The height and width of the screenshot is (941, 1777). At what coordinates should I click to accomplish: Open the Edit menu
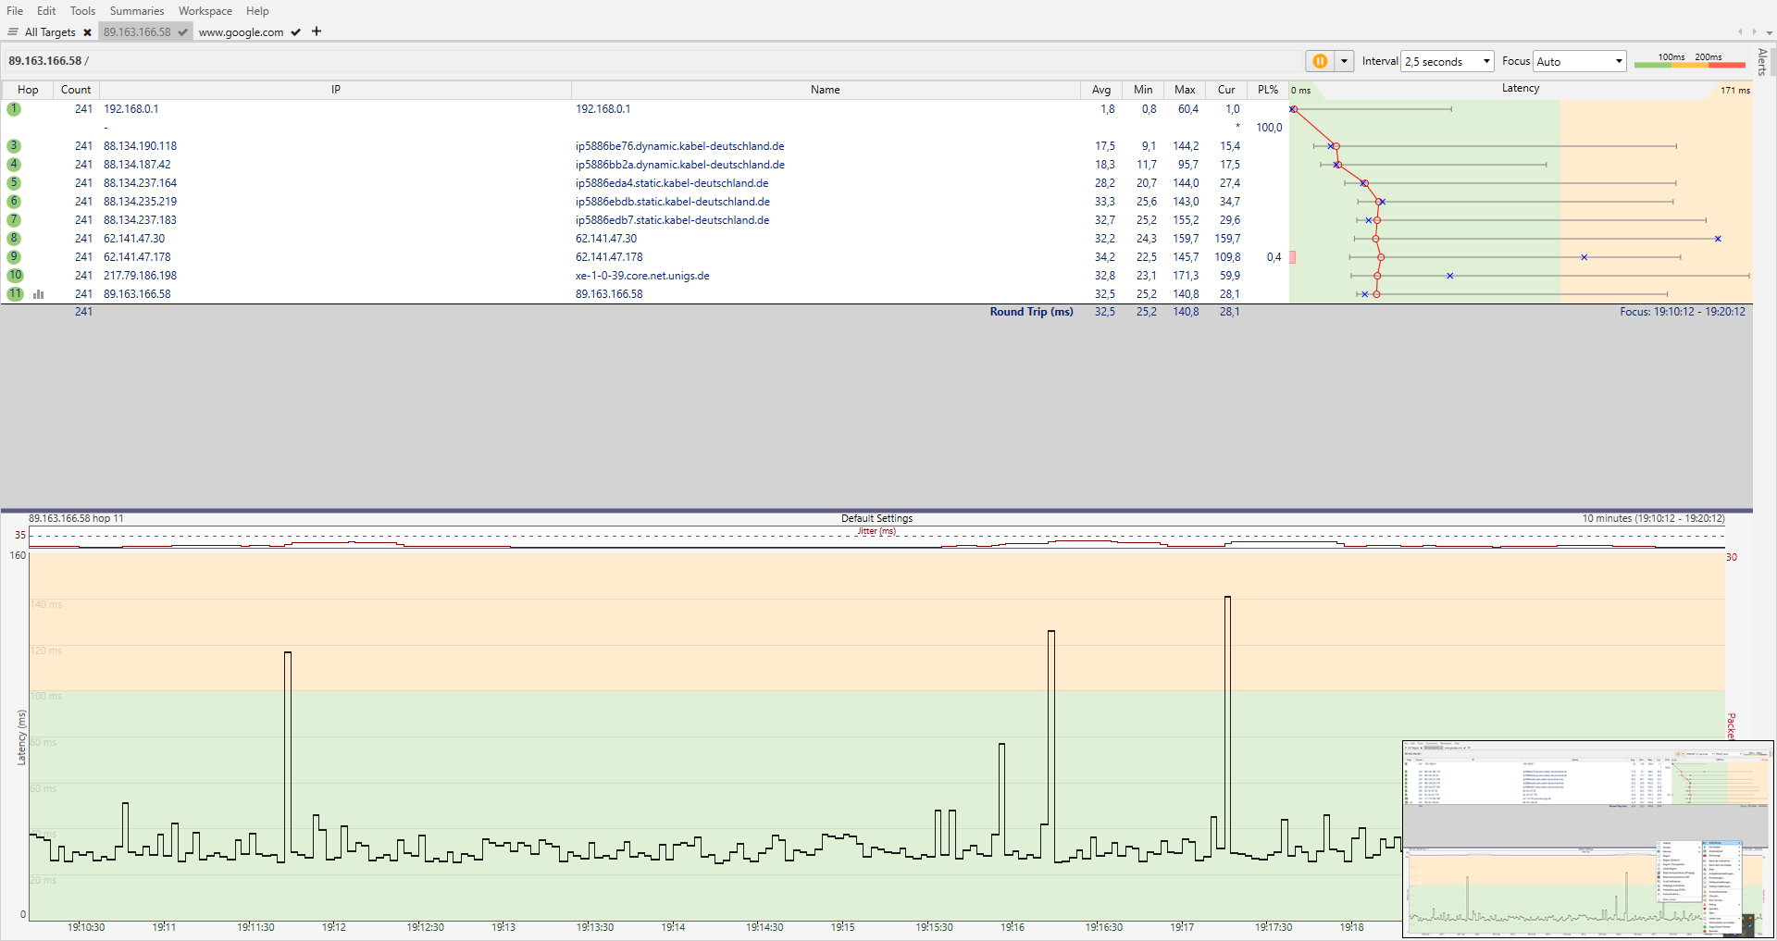46,11
